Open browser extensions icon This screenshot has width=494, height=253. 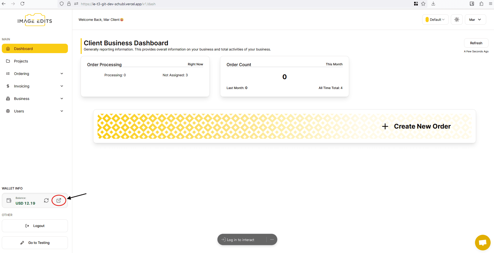coord(481,4)
